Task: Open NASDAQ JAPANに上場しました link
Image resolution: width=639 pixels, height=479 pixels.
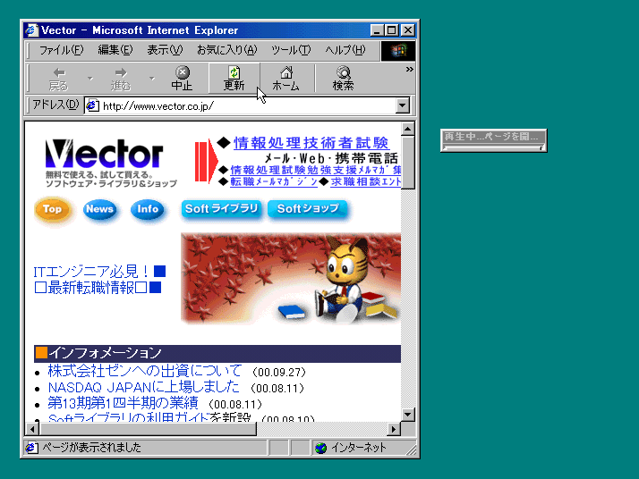Action: [x=144, y=387]
